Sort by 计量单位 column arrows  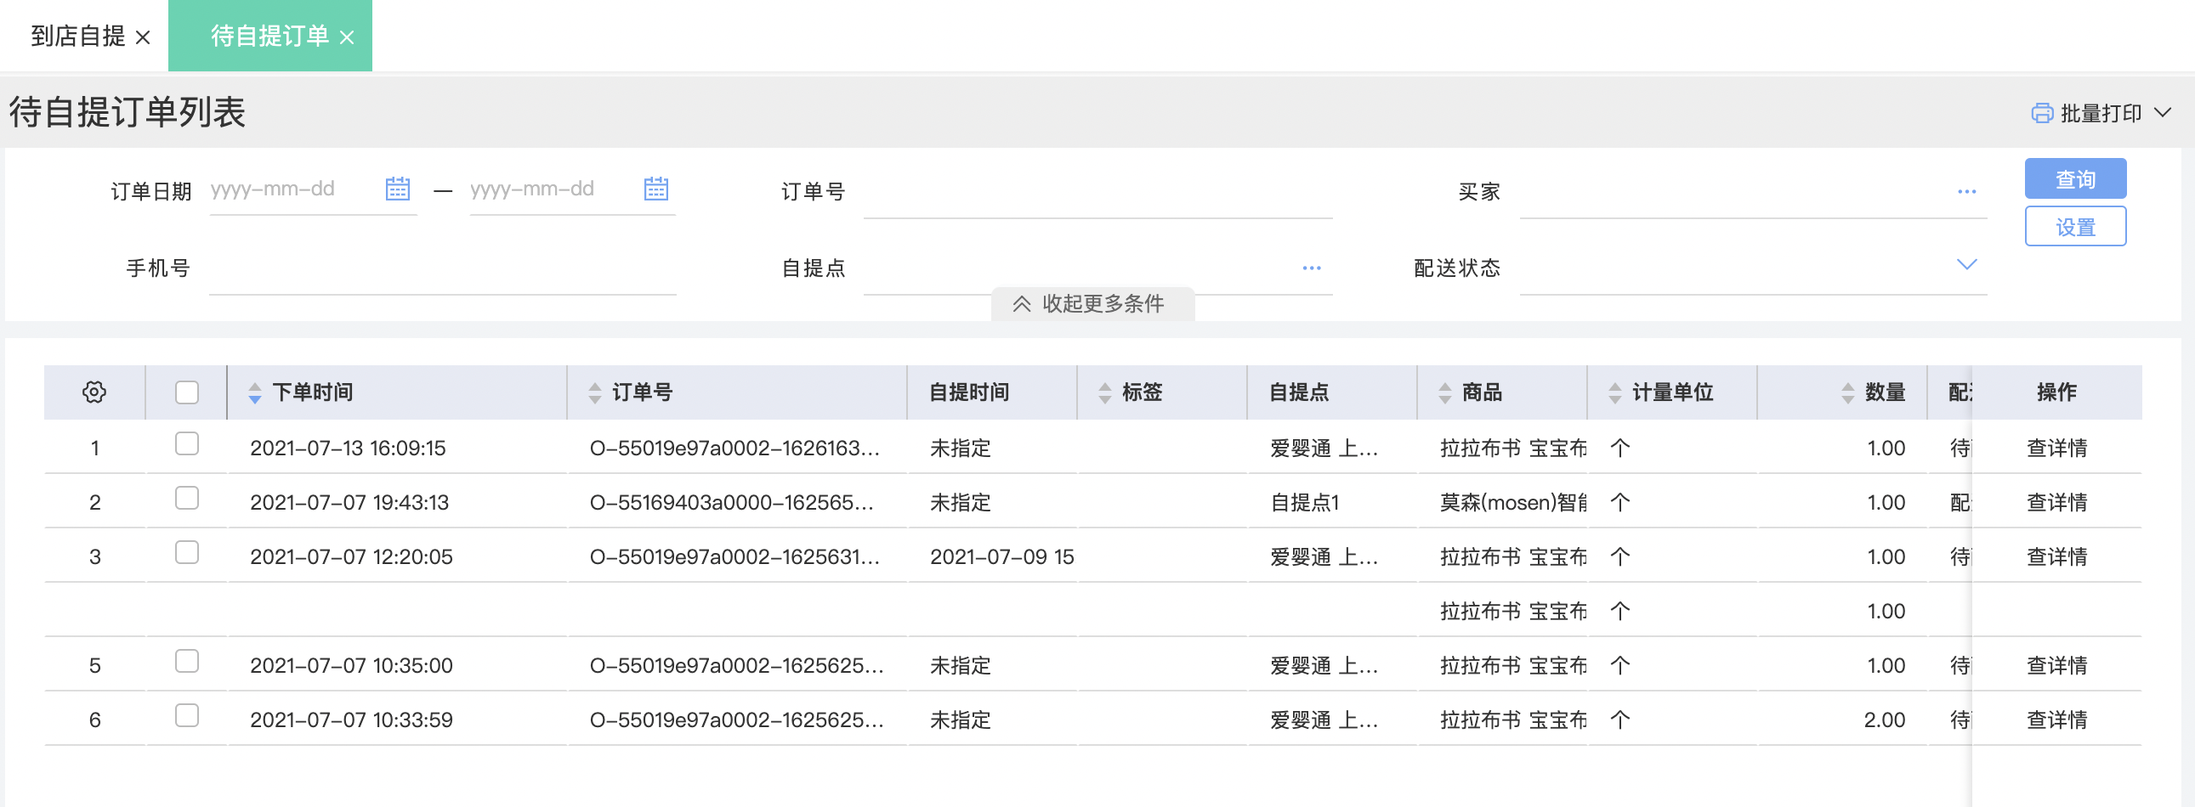tap(1614, 393)
